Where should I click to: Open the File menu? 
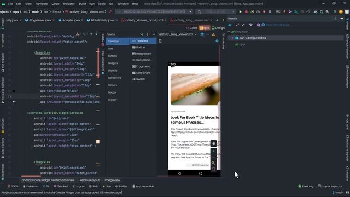point(10,4)
